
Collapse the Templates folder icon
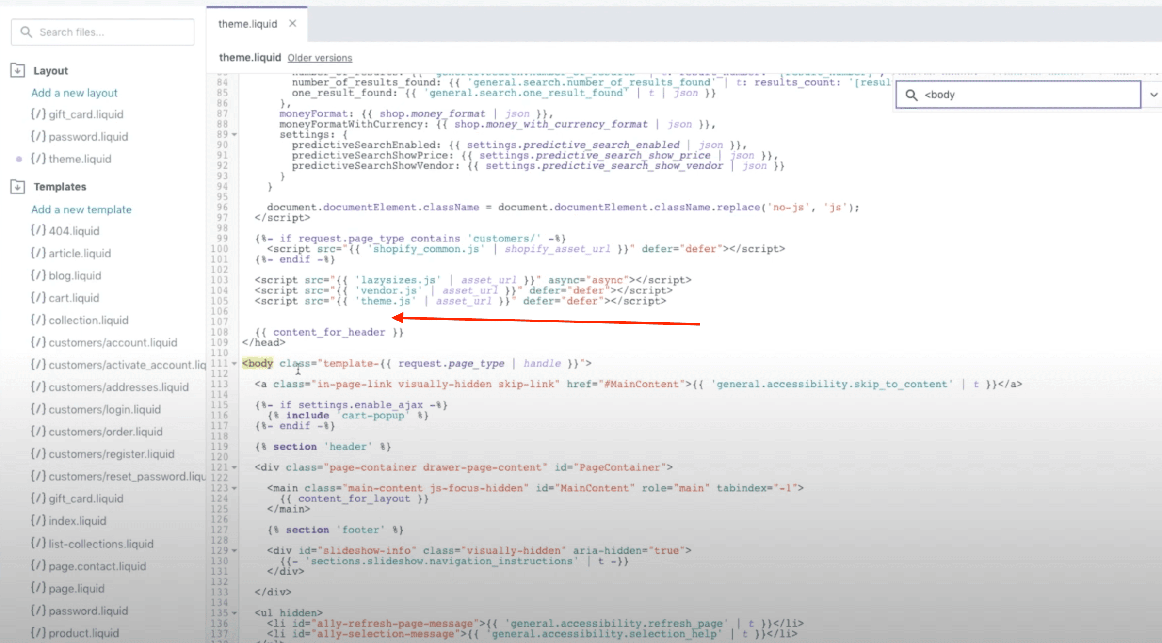(17, 187)
